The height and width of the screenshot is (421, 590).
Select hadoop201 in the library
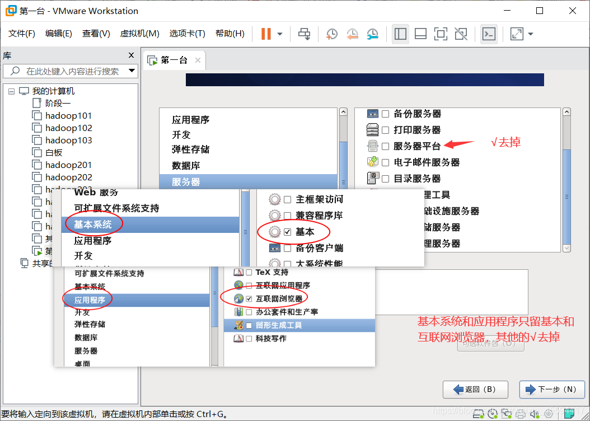68,165
